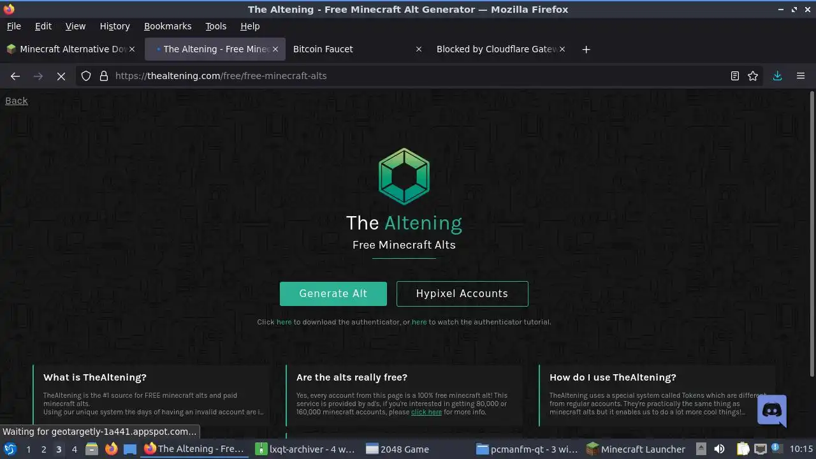Click the grayed-out forward arrow
The height and width of the screenshot is (459, 816).
(38, 76)
